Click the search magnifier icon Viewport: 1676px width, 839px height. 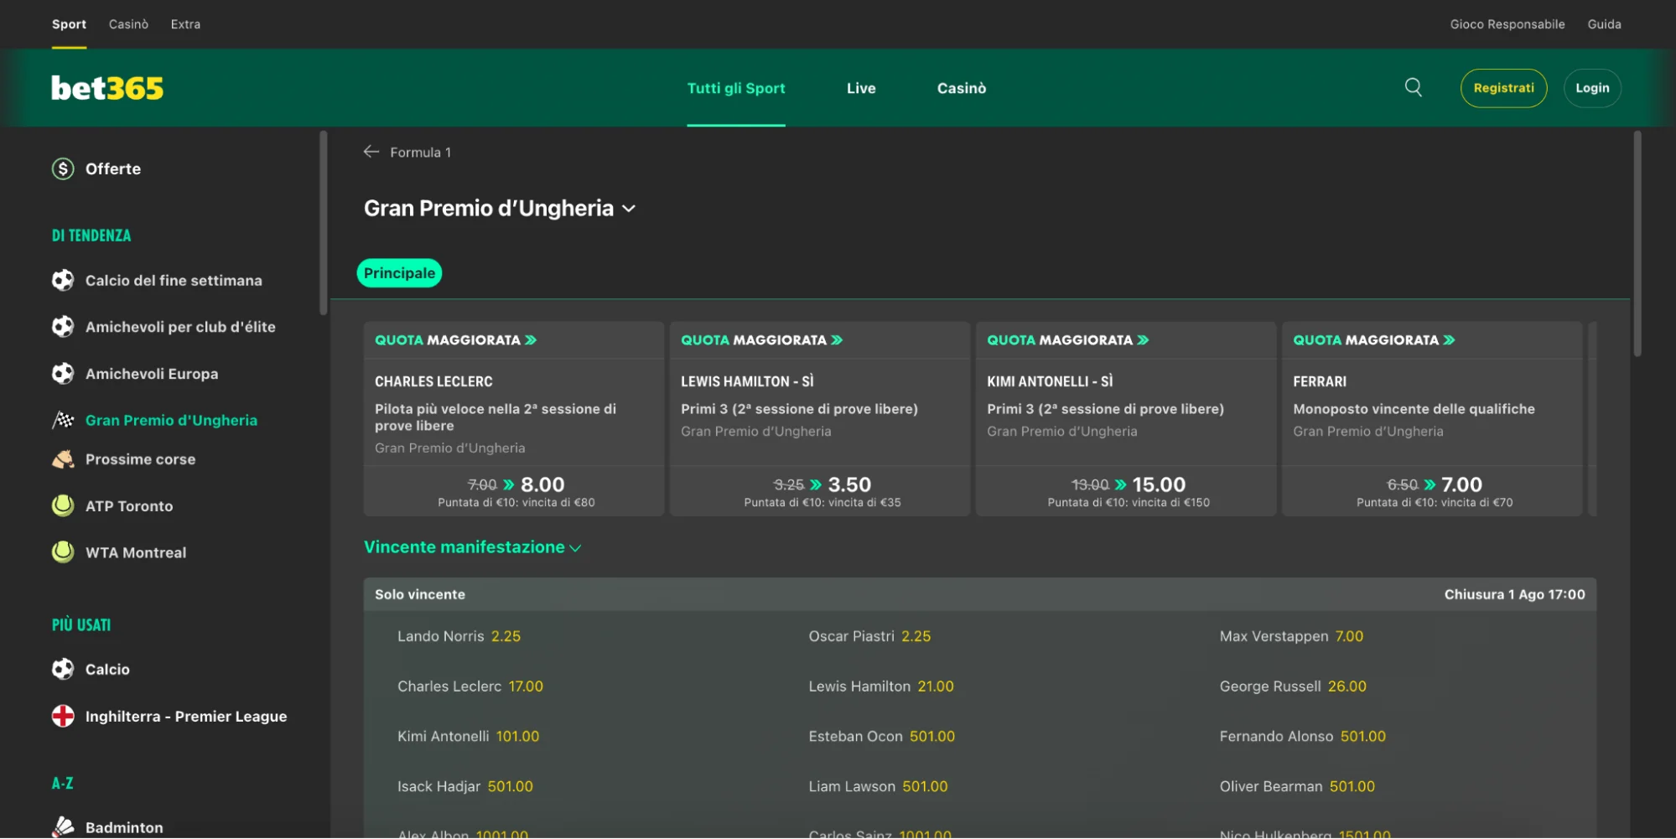1413,88
